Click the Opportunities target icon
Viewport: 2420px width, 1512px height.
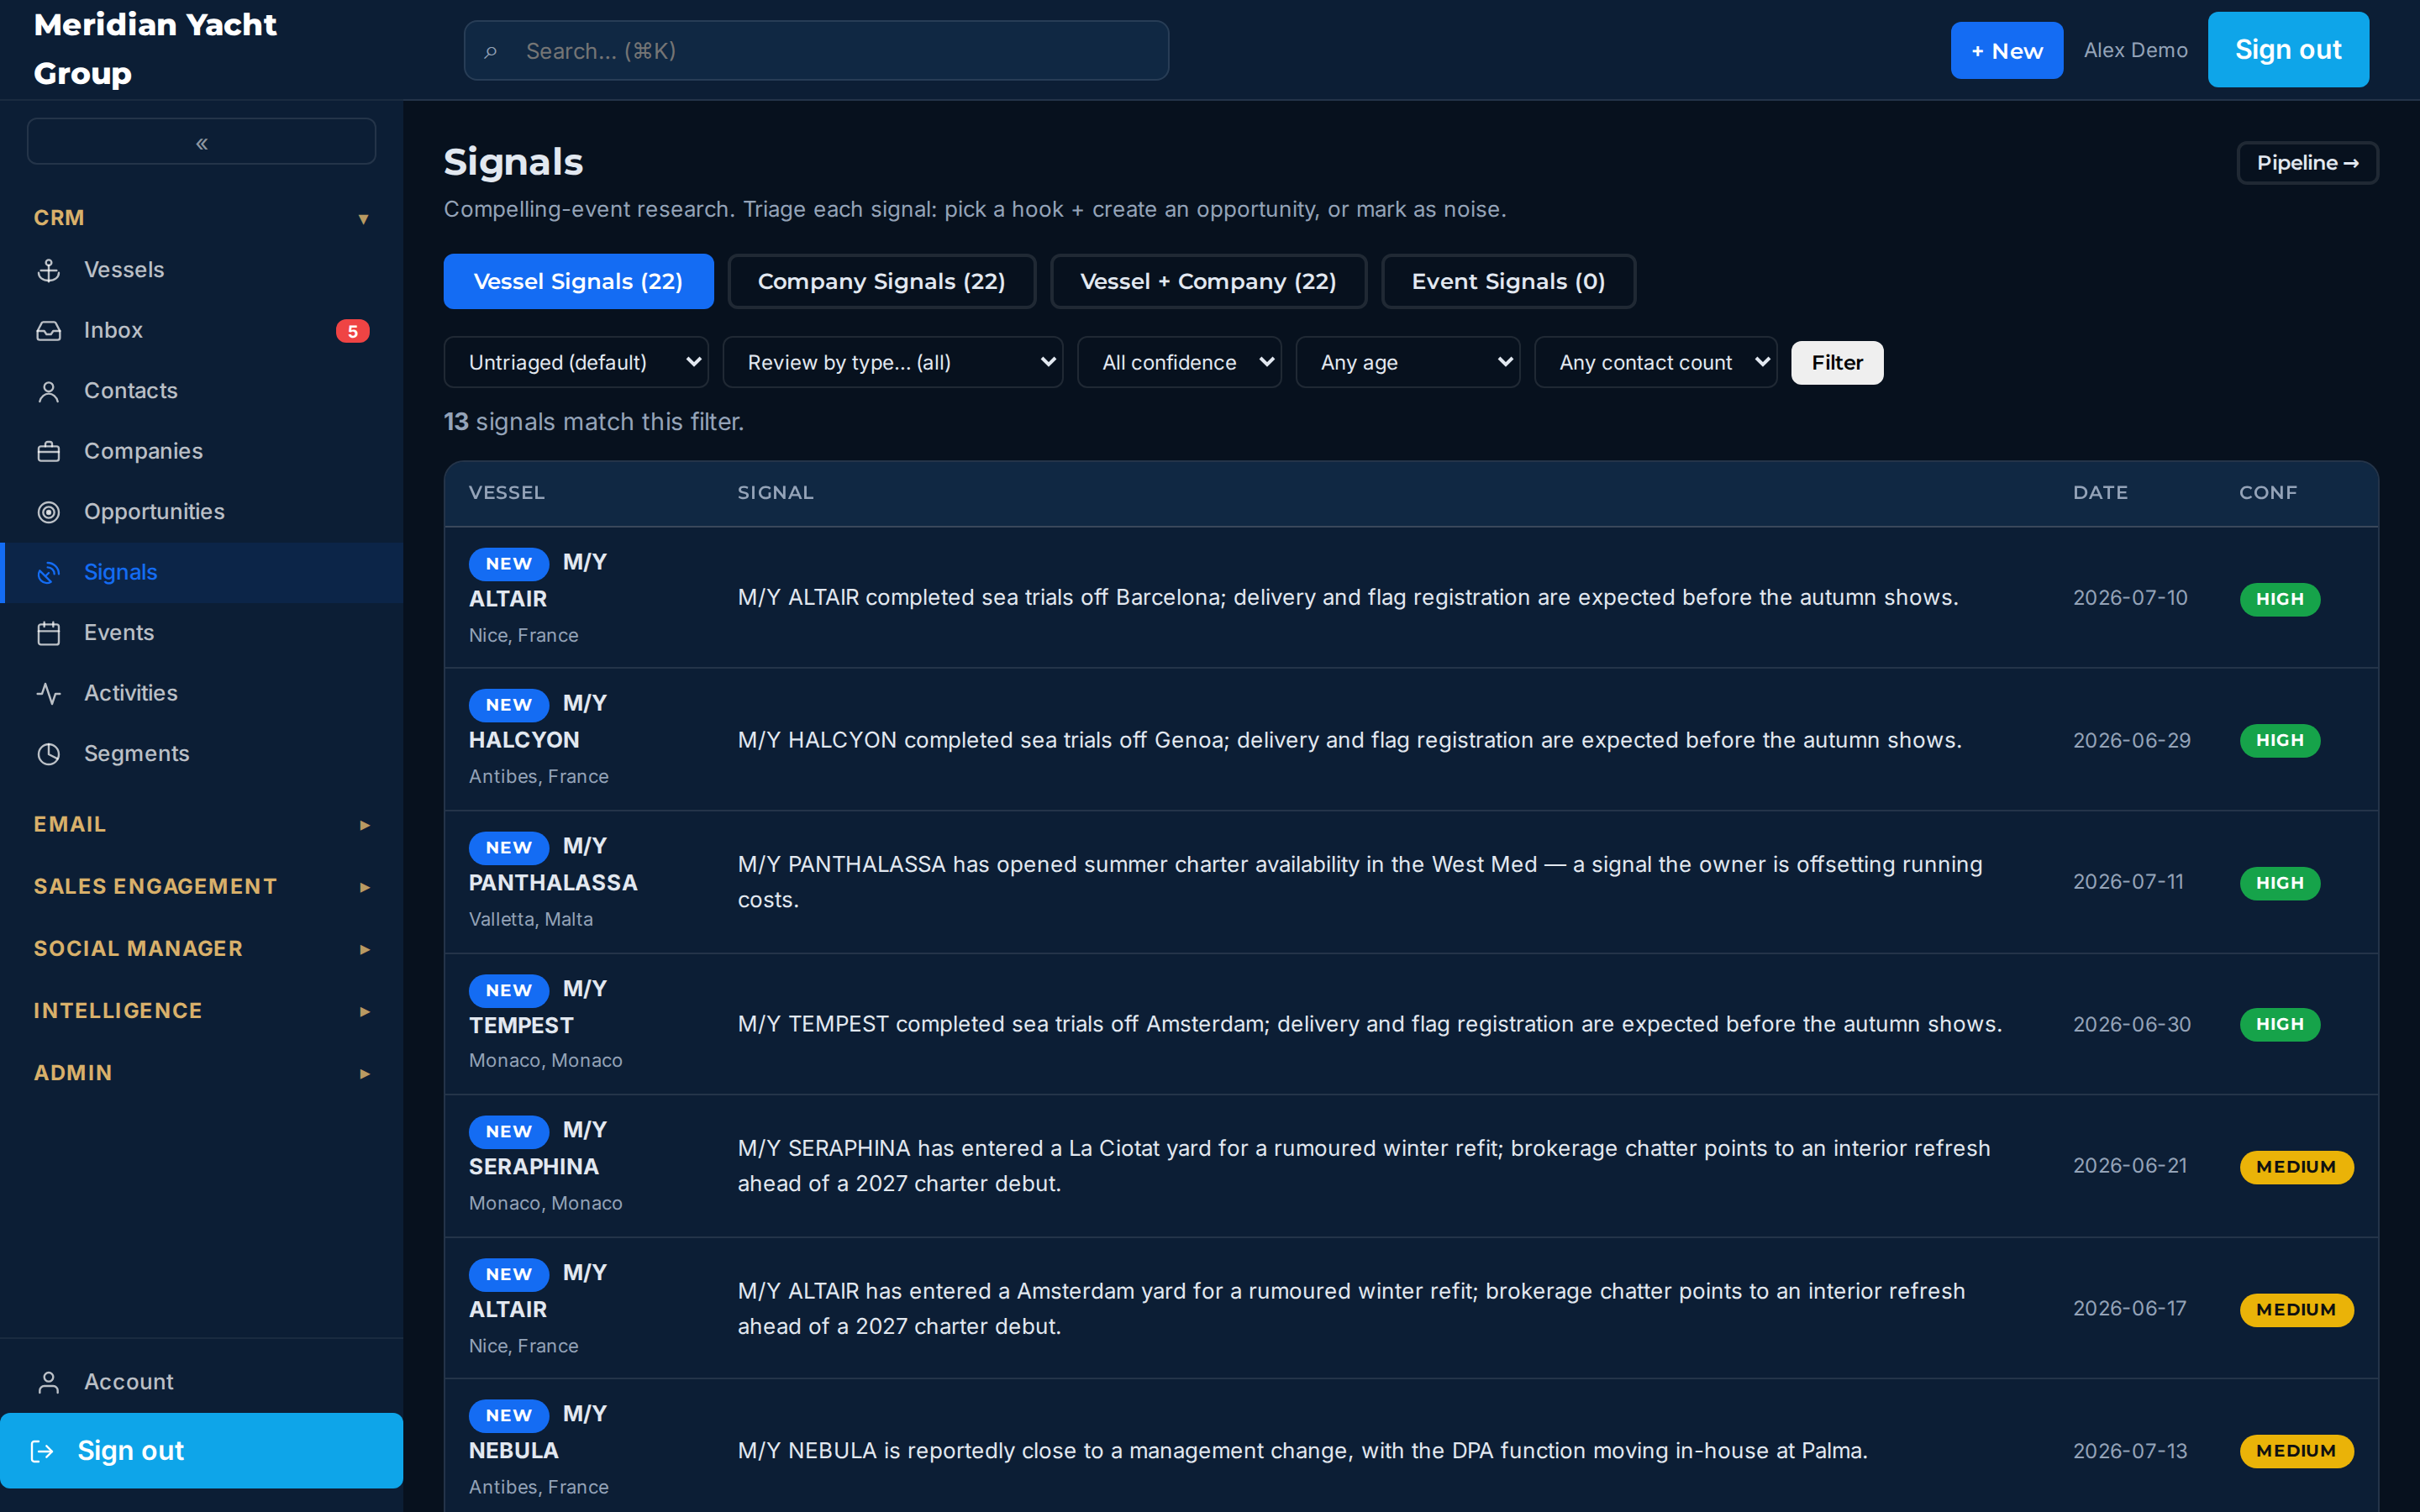(x=48, y=512)
